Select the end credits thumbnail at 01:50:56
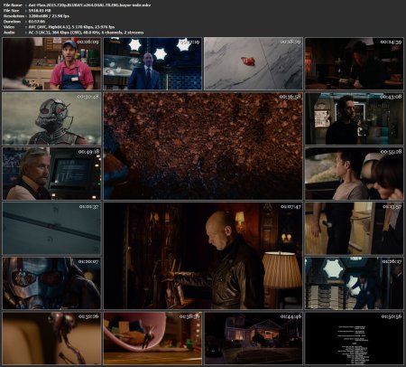Image resolution: width=406 pixels, height=367 pixels. (x=355, y=338)
